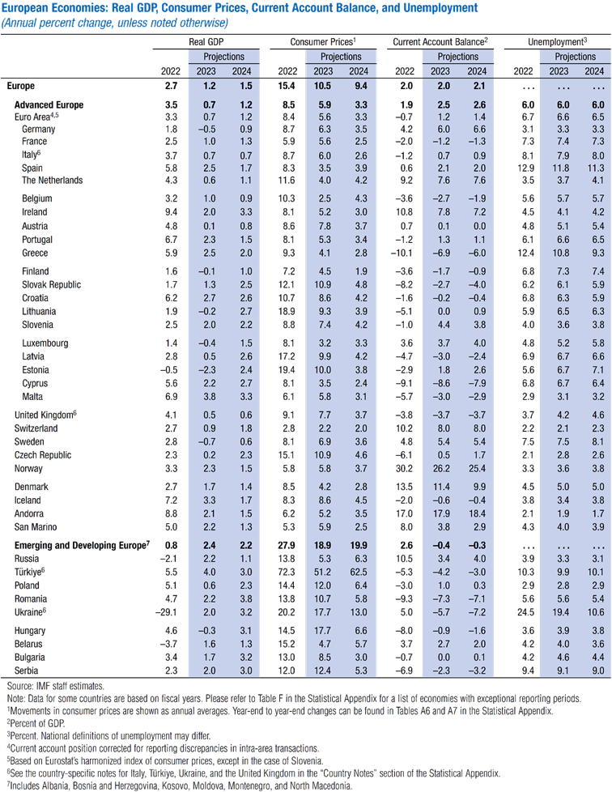Select the 'Portugal' row label
This screenshot has height=792, width=612.
37,240
